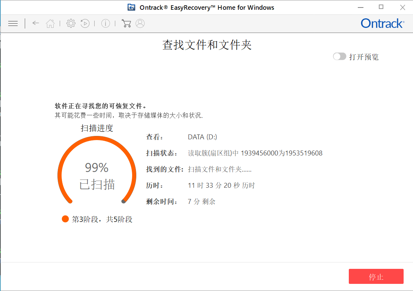Click the DATA (D:) drive value
Screen dimensions: 413x291
point(202,137)
